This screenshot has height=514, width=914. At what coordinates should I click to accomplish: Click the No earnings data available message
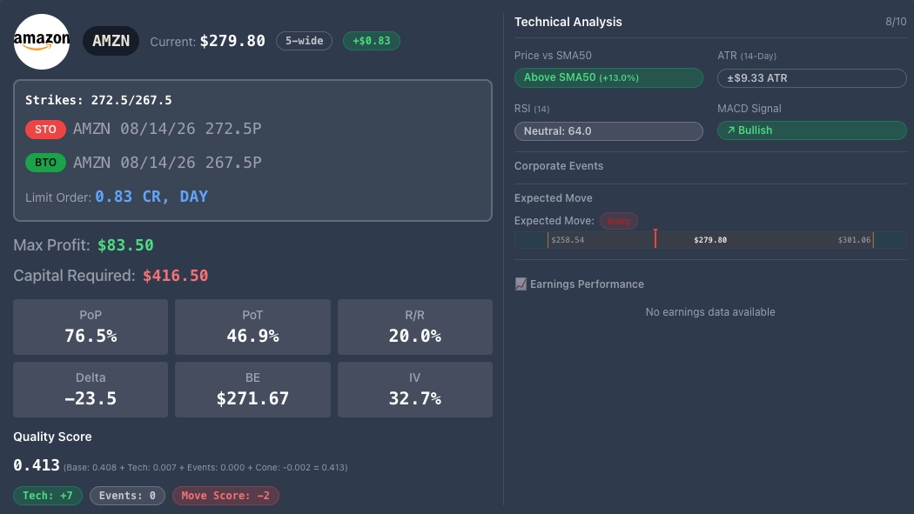tap(710, 312)
